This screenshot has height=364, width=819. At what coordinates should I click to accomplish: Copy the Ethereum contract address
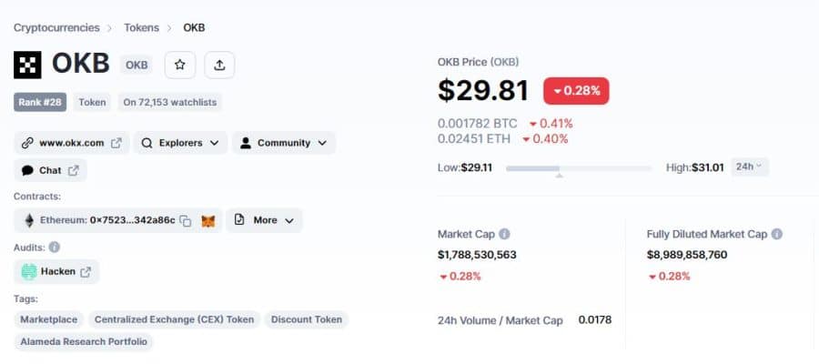186,221
